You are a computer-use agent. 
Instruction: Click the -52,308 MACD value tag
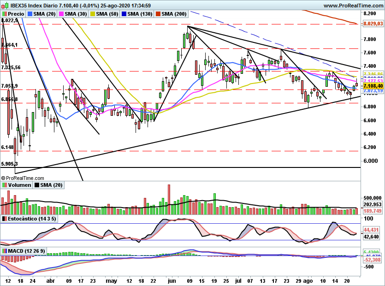372,260
